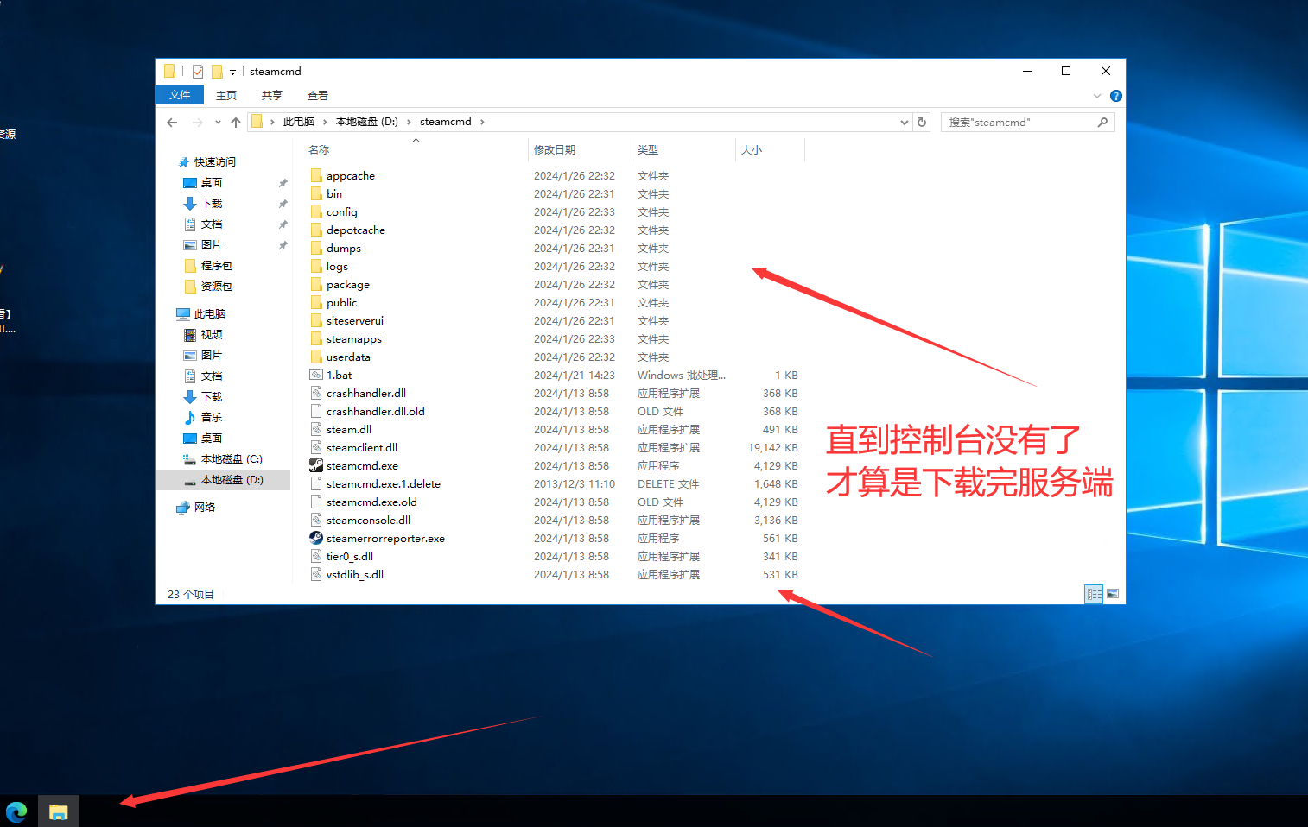Open the quick access toolbar customize dropdown
Viewport: 1308px width, 827px height.
[x=232, y=73]
